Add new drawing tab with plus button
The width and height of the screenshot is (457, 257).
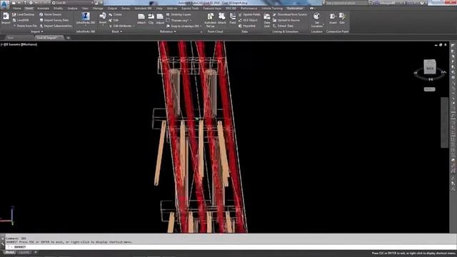(x=69, y=38)
